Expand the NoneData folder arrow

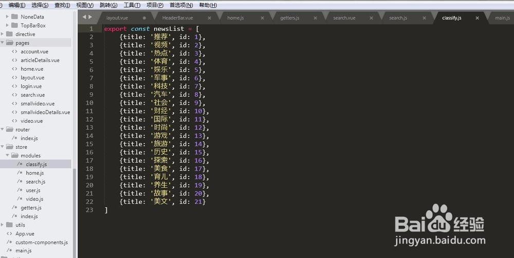[7, 16]
